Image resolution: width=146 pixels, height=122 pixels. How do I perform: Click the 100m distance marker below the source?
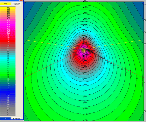(x=86, y=108)
